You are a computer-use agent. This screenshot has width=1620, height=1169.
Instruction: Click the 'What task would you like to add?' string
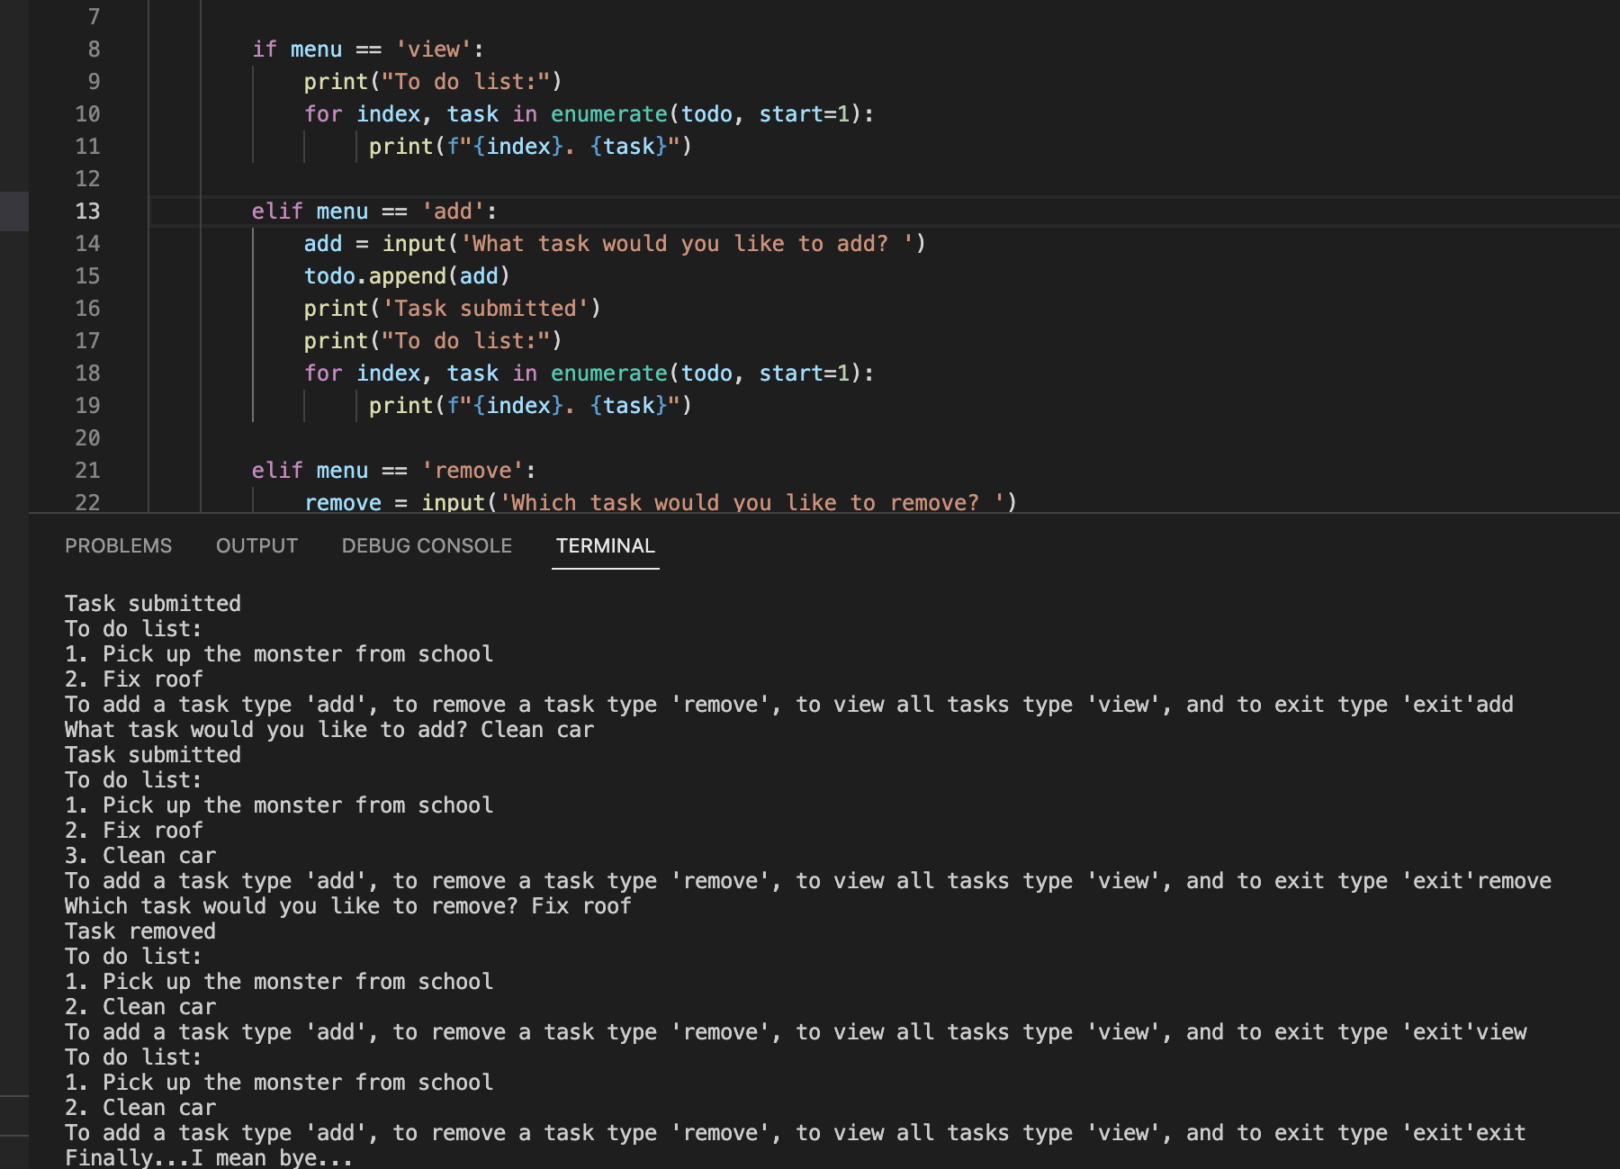(687, 244)
